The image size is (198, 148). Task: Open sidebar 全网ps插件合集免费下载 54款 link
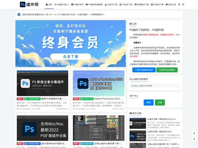coord(163,144)
